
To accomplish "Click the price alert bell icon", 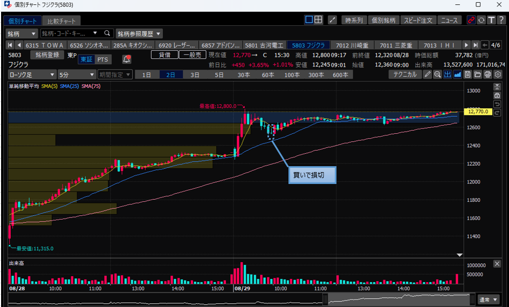I will click(127, 59).
